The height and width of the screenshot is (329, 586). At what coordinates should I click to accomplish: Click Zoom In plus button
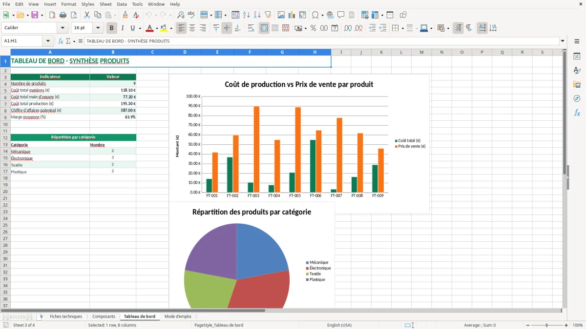click(x=566, y=325)
